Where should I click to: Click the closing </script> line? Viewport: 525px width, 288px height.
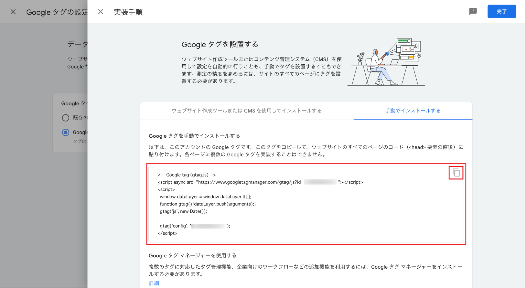point(168,233)
